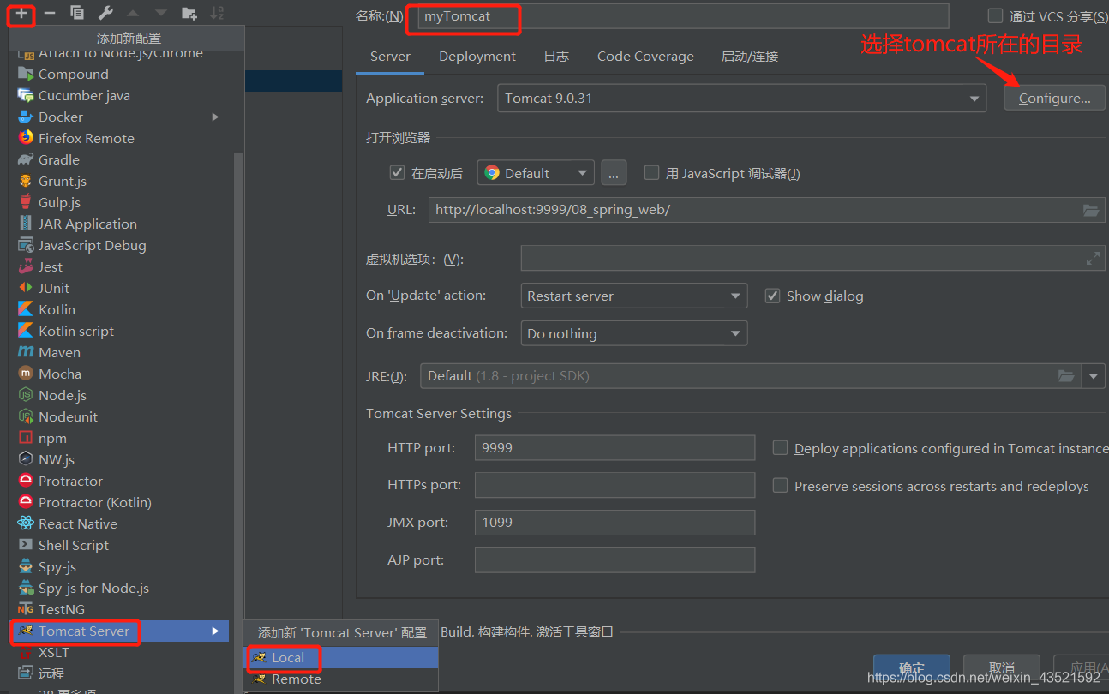This screenshot has width=1109, height=694.
Task: Open the wrench edit templates icon
Action: pyautogui.click(x=105, y=13)
